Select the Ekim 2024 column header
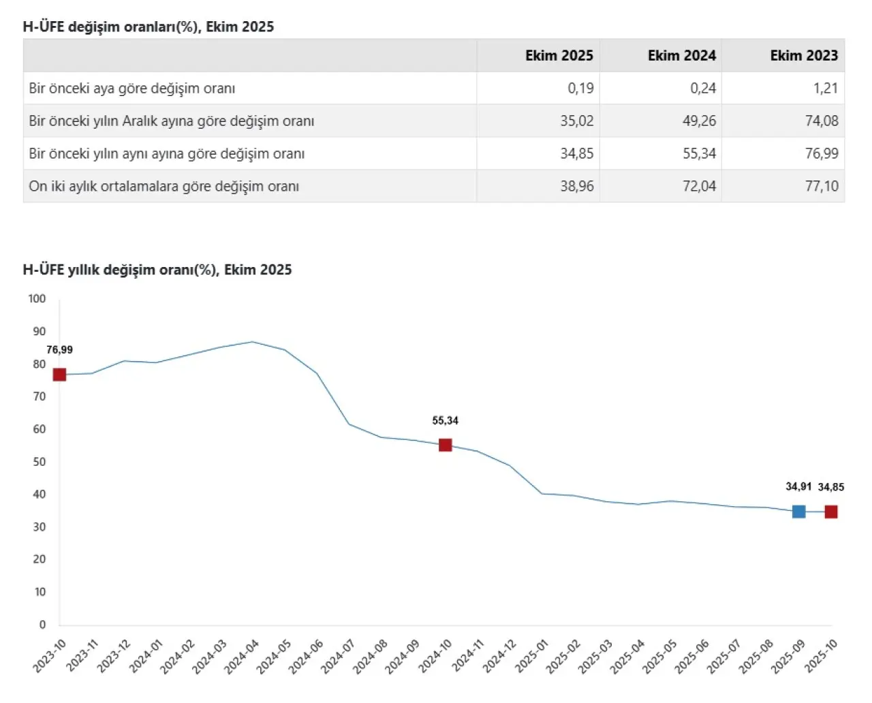872x703 pixels. [x=681, y=56]
